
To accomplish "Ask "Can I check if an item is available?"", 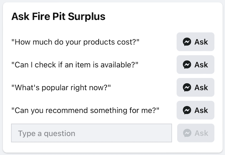I will 195,65.
